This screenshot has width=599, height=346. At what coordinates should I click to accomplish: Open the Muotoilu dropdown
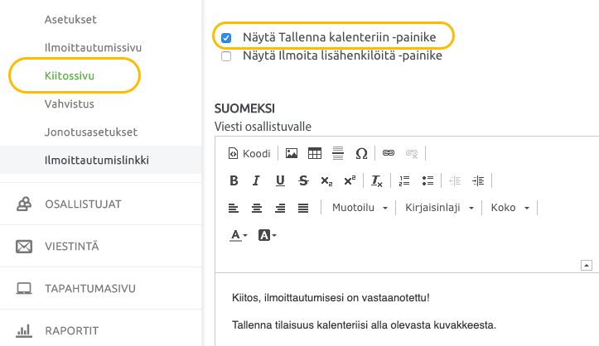pos(360,208)
